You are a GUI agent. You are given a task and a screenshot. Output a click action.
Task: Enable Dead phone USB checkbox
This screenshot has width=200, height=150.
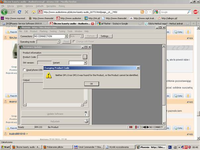click(24, 70)
